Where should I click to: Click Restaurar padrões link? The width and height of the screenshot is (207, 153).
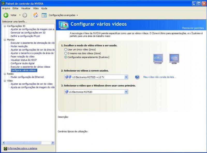[193, 28]
